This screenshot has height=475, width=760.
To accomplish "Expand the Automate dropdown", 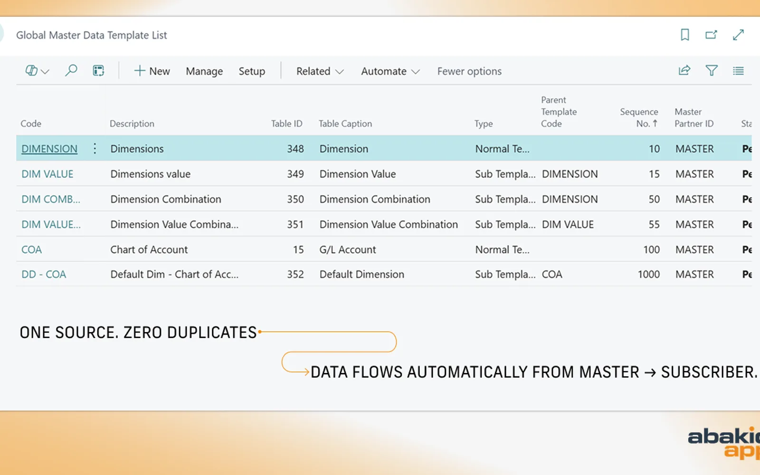I will (x=390, y=71).
